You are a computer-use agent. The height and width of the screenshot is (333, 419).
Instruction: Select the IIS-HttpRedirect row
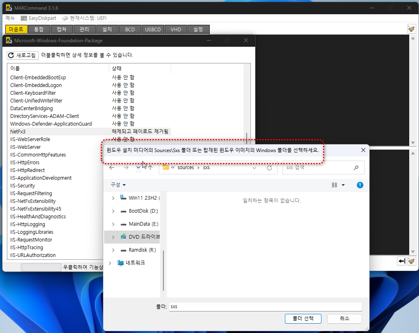click(x=55, y=170)
